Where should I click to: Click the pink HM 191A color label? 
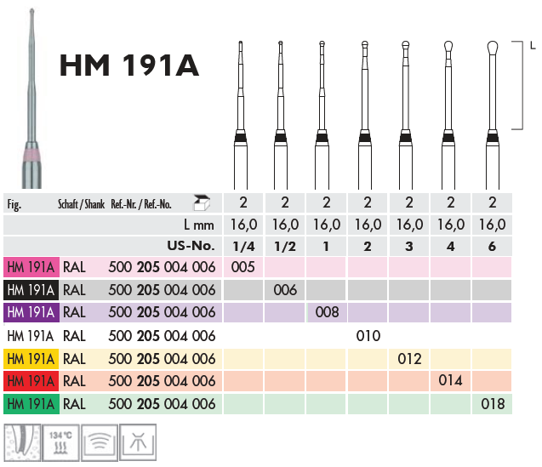(x=31, y=267)
